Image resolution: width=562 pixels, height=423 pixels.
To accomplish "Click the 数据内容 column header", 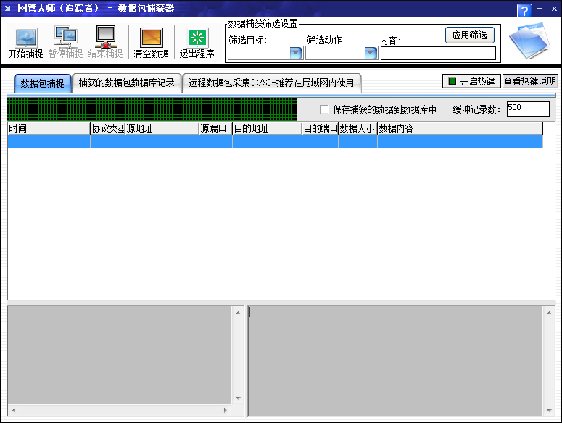I will tap(460, 128).
